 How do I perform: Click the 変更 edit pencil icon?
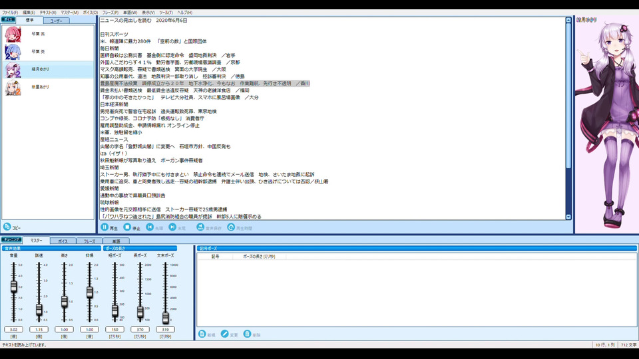click(x=224, y=334)
